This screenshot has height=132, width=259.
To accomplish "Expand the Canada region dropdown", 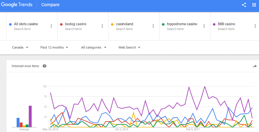I will (x=20, y=47).
